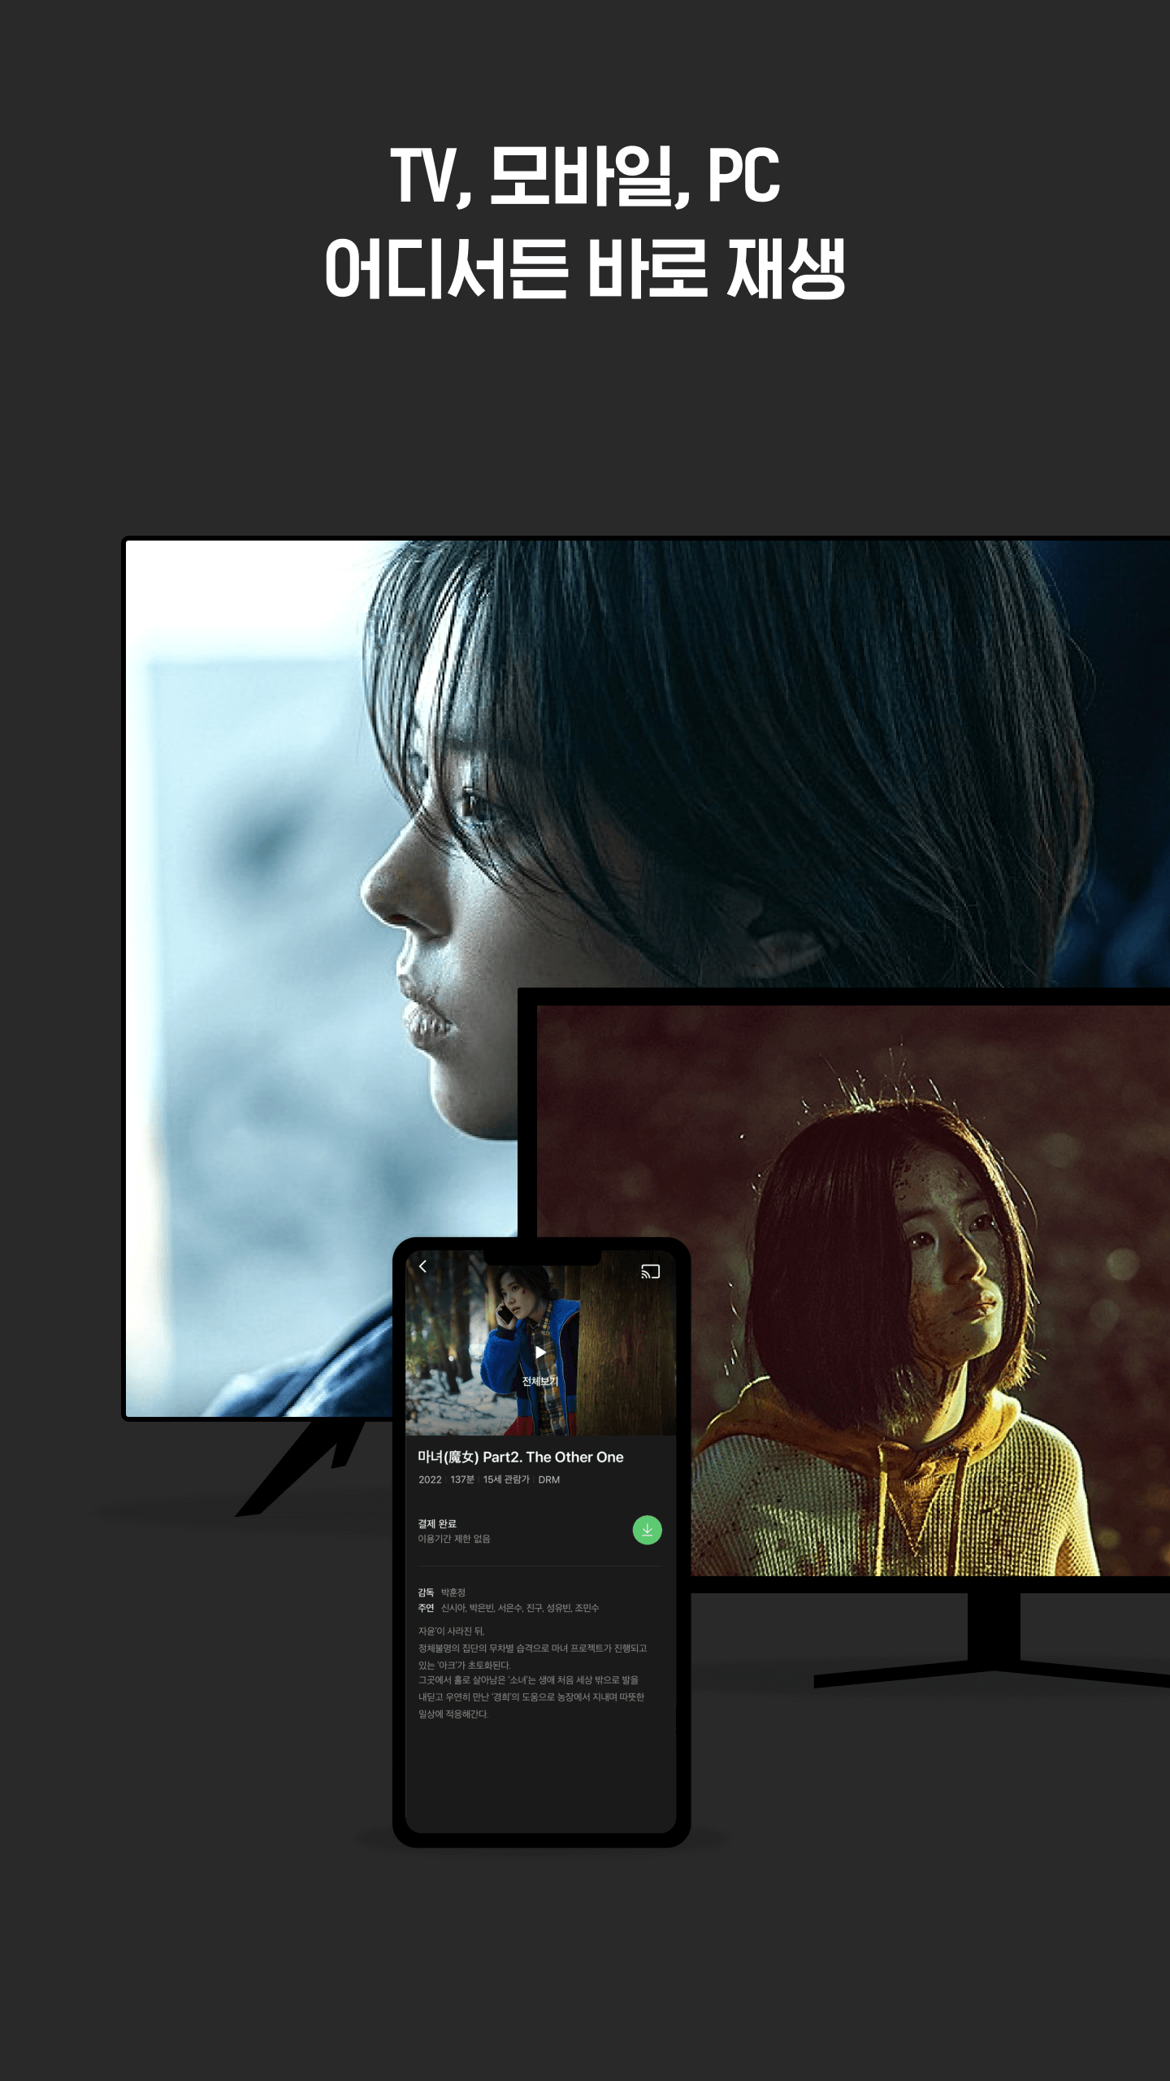Tap the green download button
The height and width of the screenshot is (2081, 1170).
pyautogui.click(x=647, y=1531)
